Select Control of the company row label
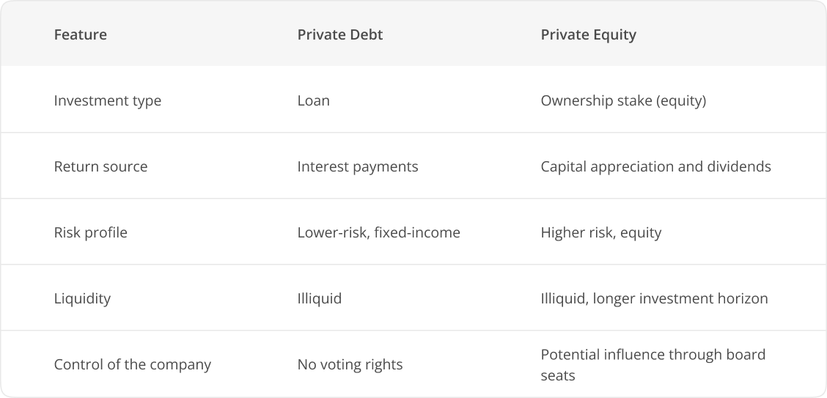The image size is (827, 398). pos(133,364)
